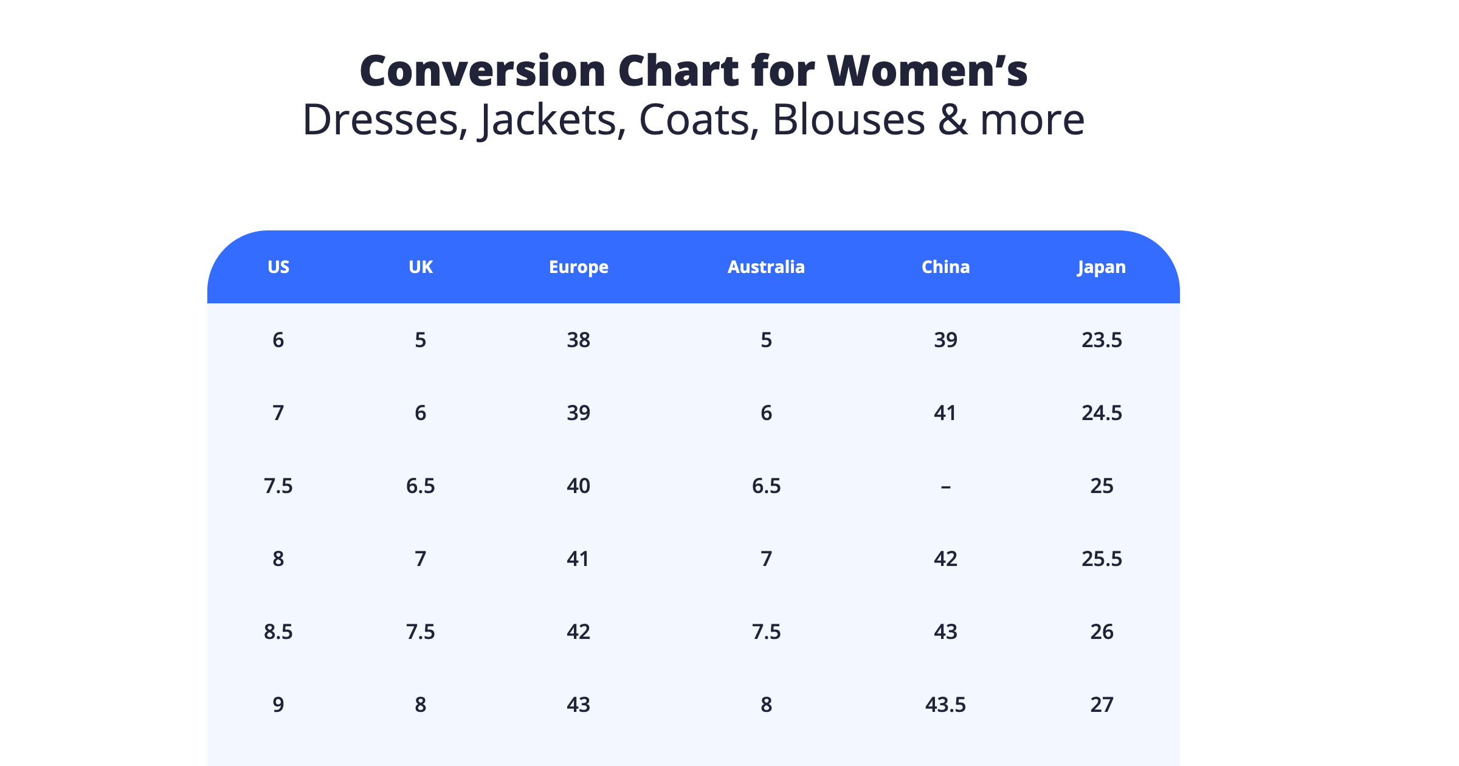The height and width of the screenshot is (766, 1459).
Task: Select US size 7.5 cell
Action: pos(278,486)
